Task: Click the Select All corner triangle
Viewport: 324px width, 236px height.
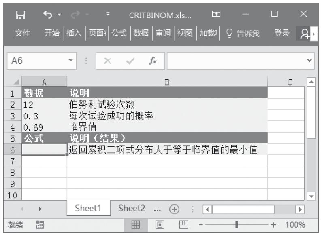Action: pyautogui.click(x=16, y=82)
